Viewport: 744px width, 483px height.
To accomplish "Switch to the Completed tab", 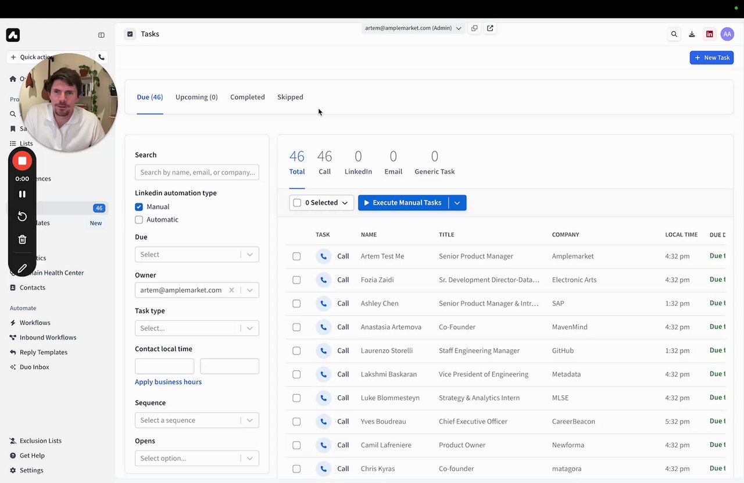I will 248,97.
